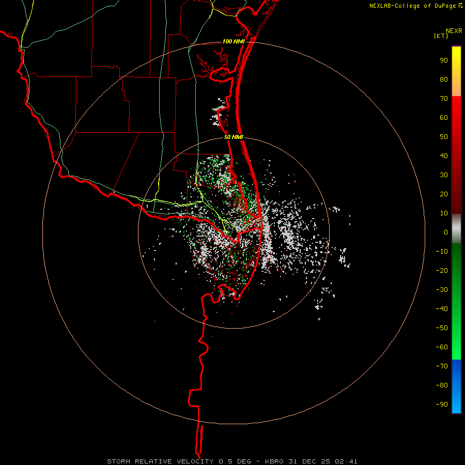The height and width of the screenshot is (465, 465).
Task: Click the -70 value on the velocity scale
Action: [x=442, y=366]
